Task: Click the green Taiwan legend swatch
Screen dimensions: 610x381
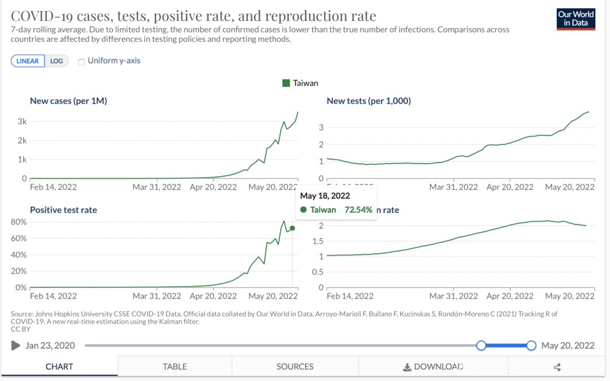Action: pyautogui.click(x=286, y=83)
